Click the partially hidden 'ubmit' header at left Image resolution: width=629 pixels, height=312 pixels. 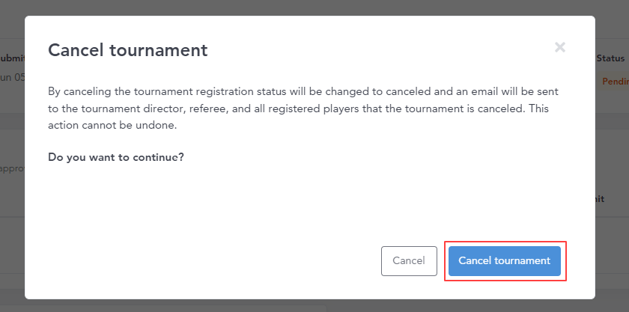[x=13, y=58]
